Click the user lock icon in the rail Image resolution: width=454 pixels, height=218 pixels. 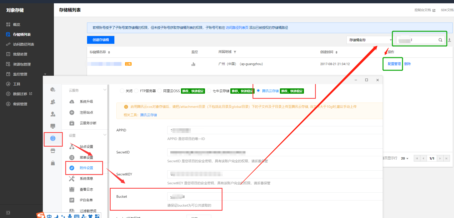tap(53, 114)
